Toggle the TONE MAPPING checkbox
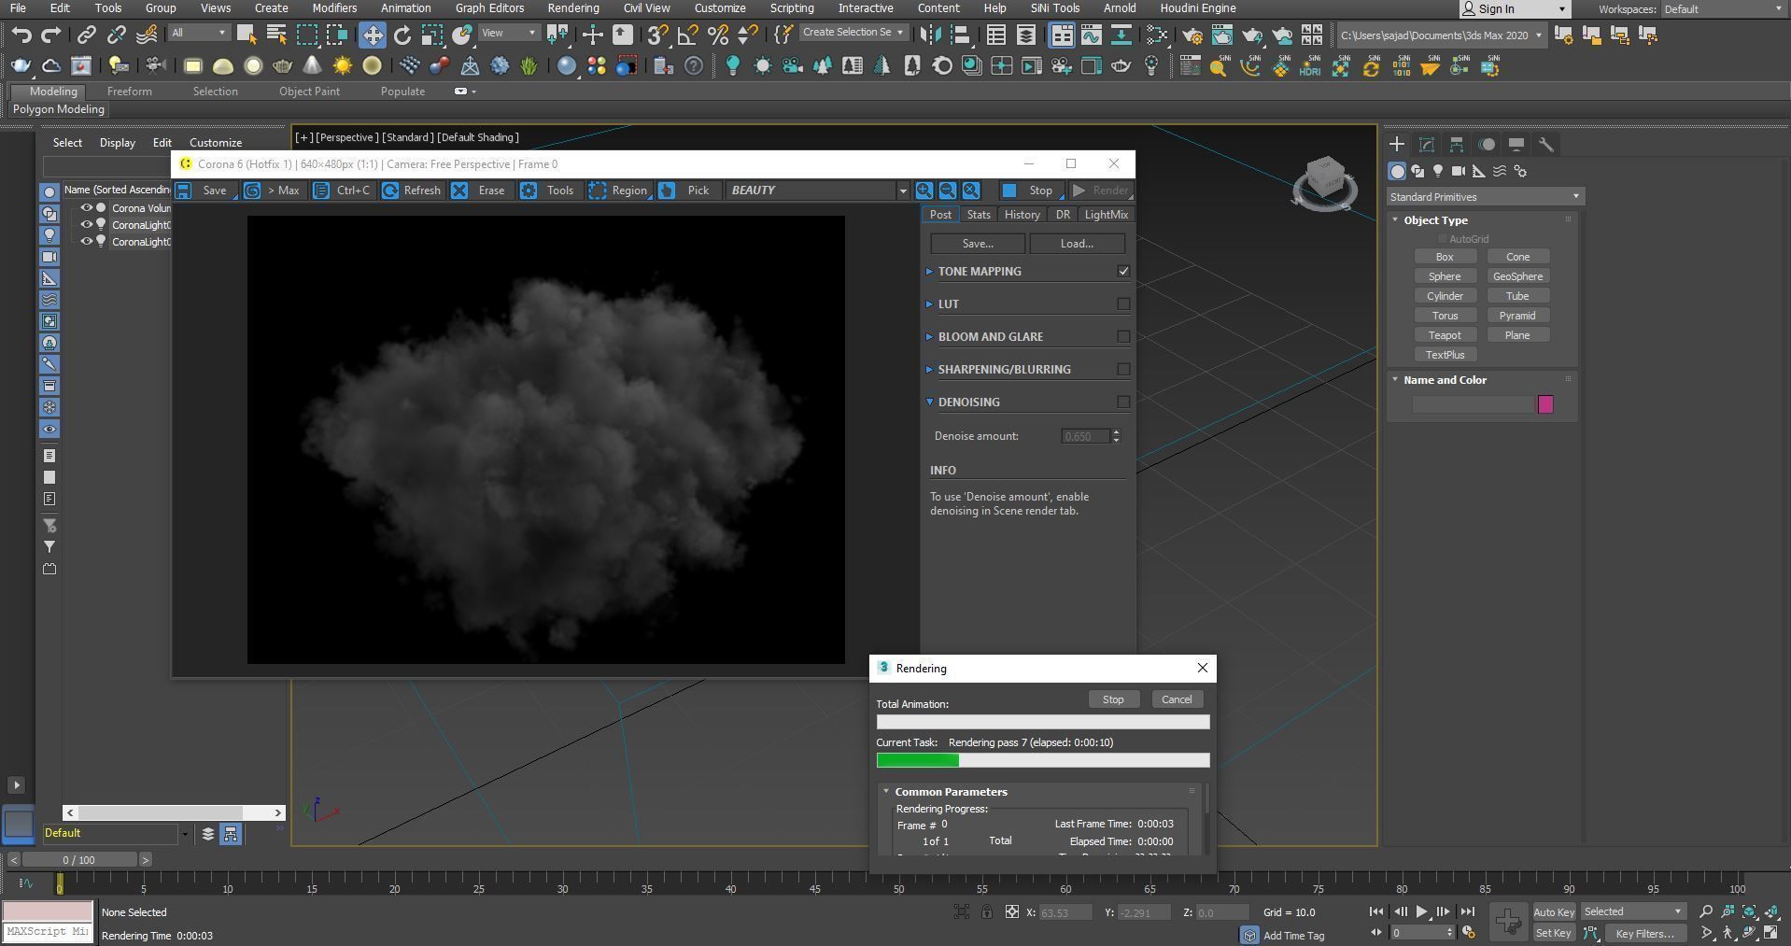This screenshot has height=946, width=1791. [1123, 271]
